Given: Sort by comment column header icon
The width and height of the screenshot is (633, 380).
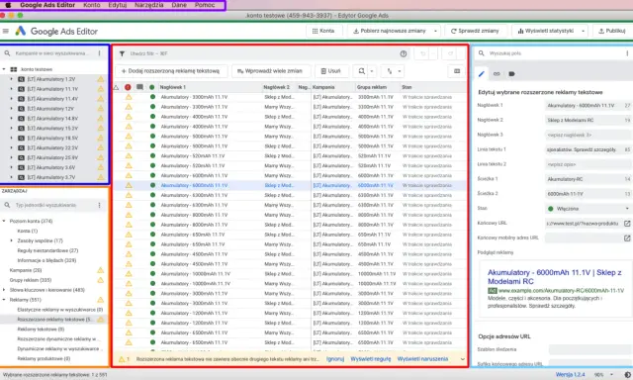Looking at the screenshot, I should (139, 87).
